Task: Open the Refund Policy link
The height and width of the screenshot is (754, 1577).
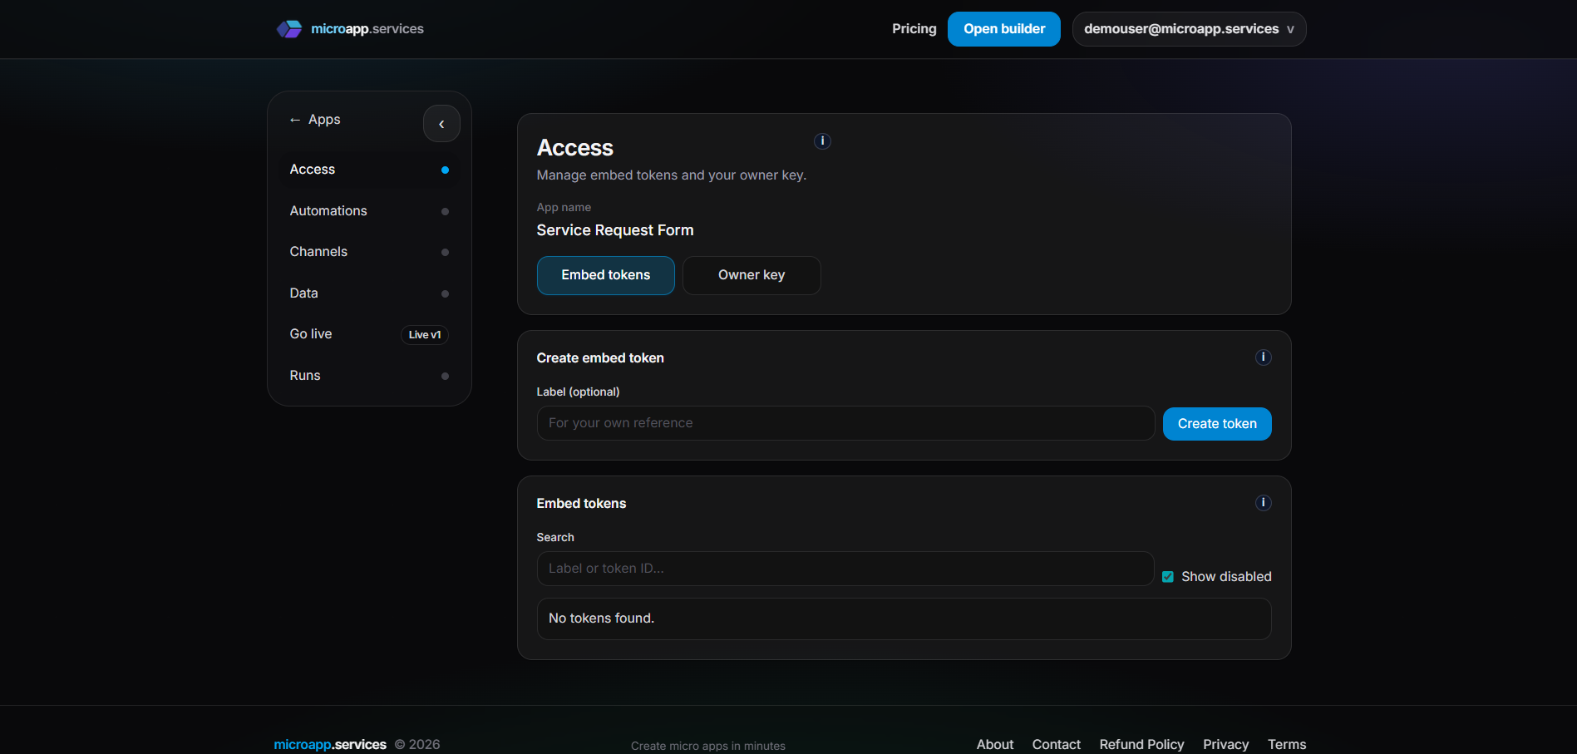Action: [1141, 744]
